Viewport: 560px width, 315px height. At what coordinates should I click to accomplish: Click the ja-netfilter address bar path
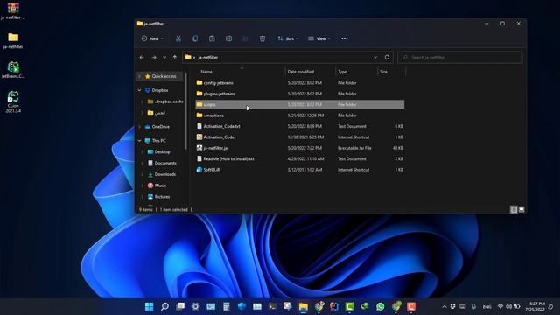tap(208, 58)
